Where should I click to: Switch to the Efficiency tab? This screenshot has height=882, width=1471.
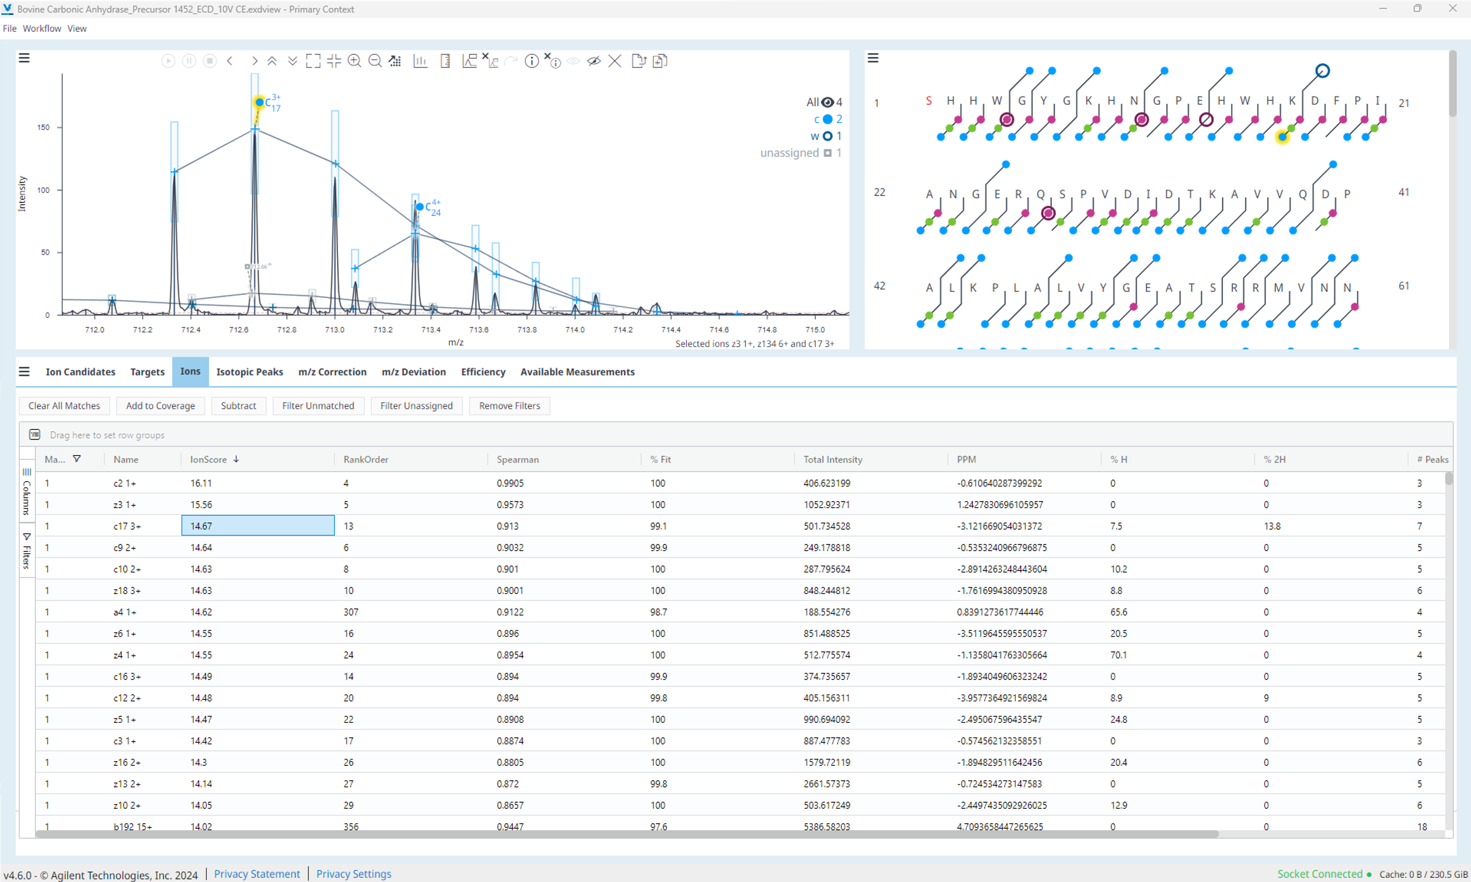(x=483, y=371)
